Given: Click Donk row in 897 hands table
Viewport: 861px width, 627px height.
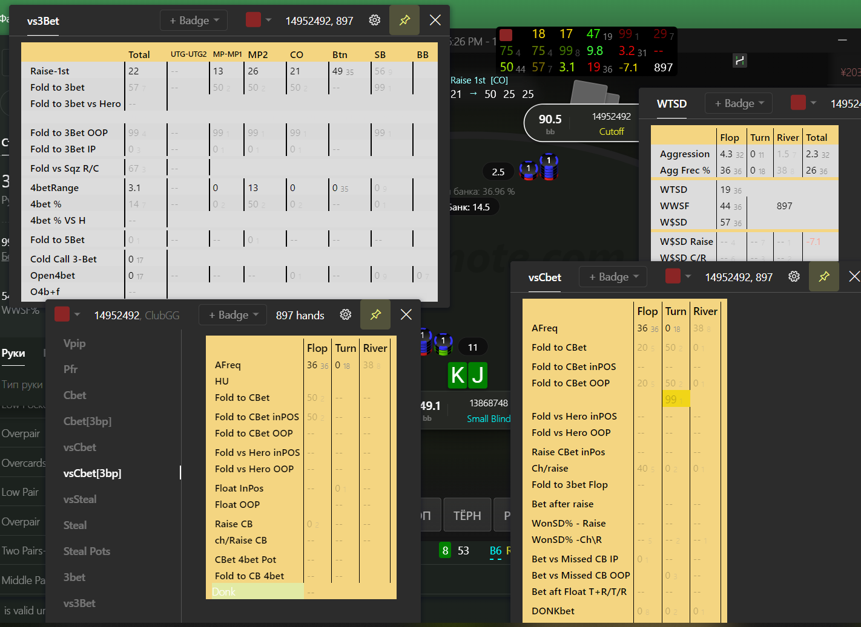Looking at the screenshot, I should 257,591.
